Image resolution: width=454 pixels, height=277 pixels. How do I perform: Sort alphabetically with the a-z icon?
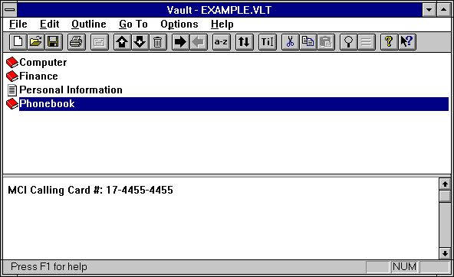(x=221, y=42)
